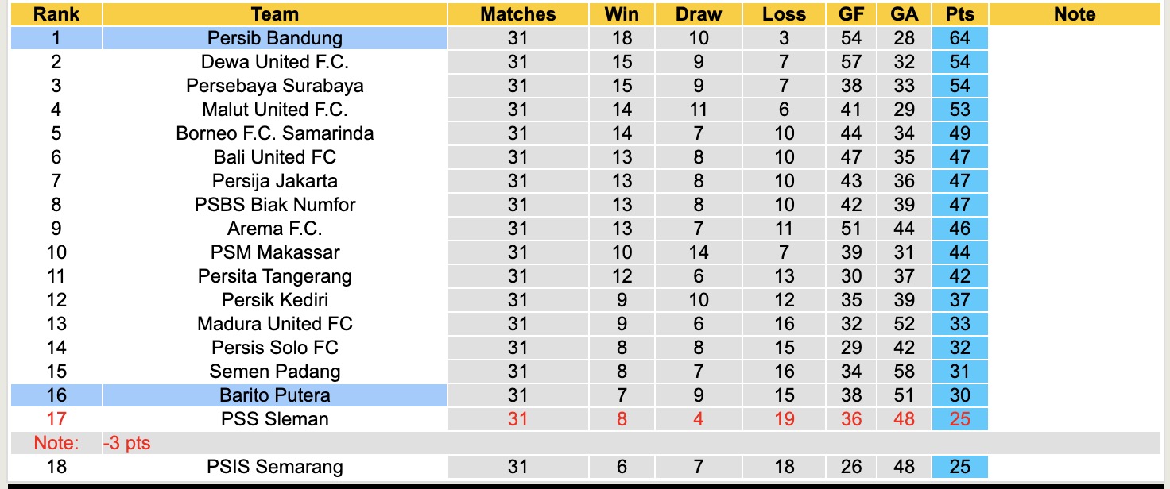Click the Rank column header
The width and height of the screenshot is (1170, 489).
click(x=56, y=14)
